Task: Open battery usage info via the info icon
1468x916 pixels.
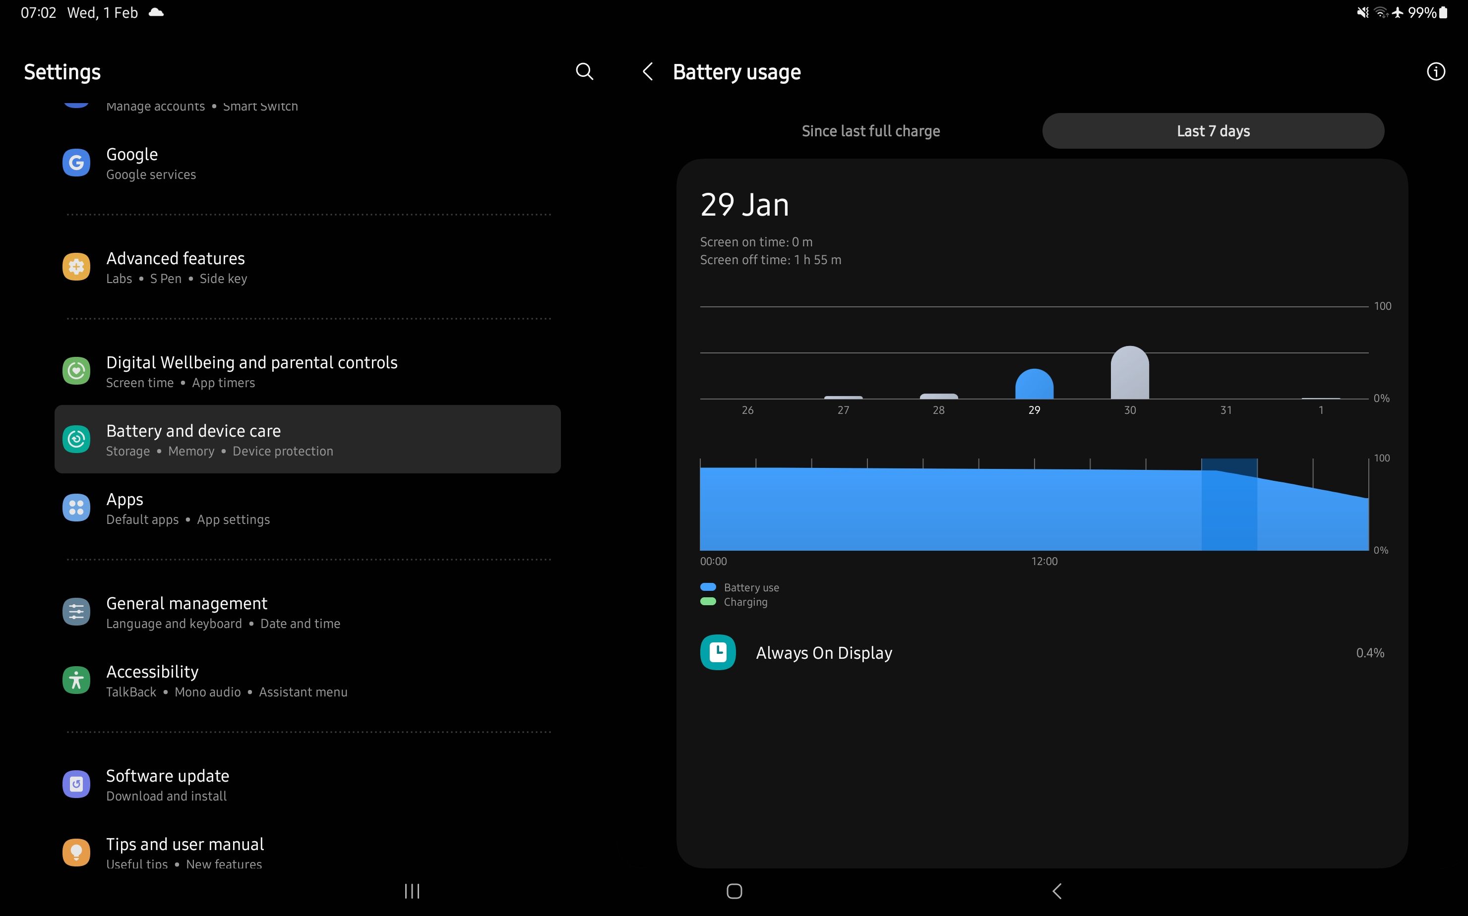Action: click(x=1436, y=71)
